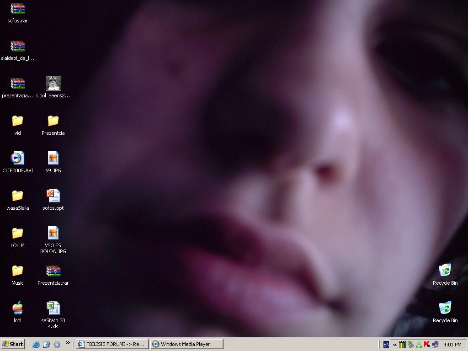Select the vid folder icon
The image size is (468, 351).
pos(18,121)
